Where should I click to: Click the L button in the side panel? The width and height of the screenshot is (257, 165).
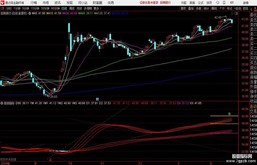(252, 9)
